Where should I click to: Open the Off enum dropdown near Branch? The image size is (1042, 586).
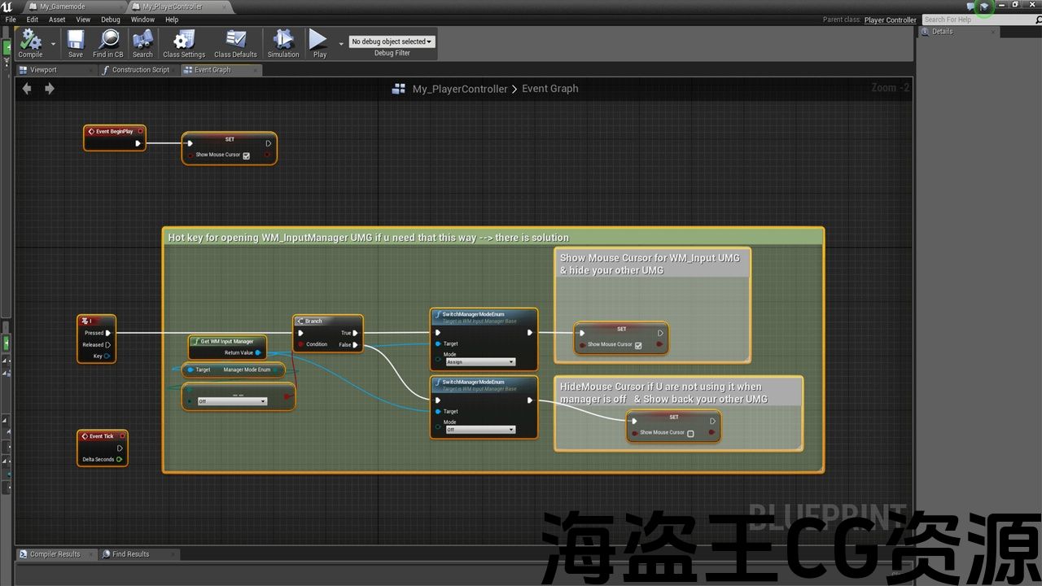coord(232,401)
